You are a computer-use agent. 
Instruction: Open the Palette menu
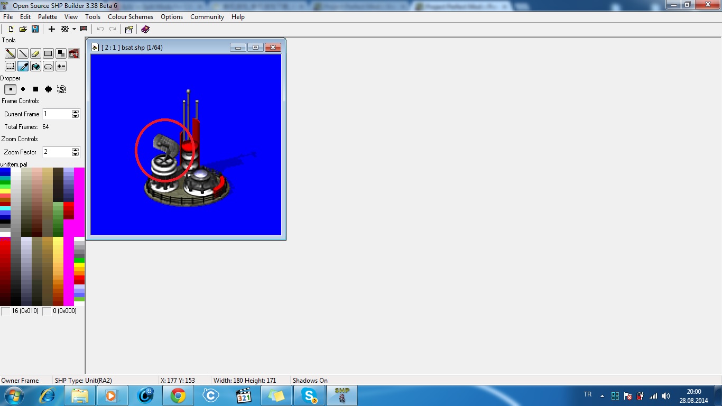coord(48,17)
